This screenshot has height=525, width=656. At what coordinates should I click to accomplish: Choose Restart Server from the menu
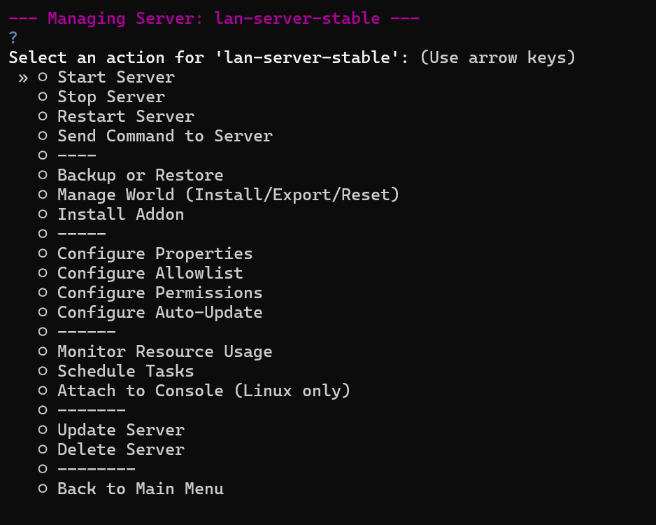(125, 116)
